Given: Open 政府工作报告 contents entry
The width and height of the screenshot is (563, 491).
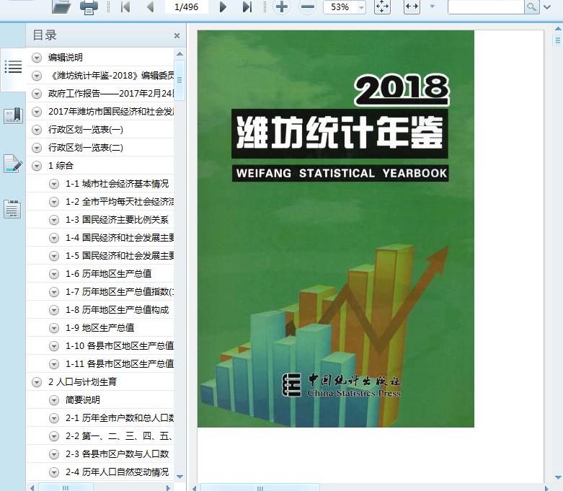Looking at the screenshot, I should [x=111, y=94].
